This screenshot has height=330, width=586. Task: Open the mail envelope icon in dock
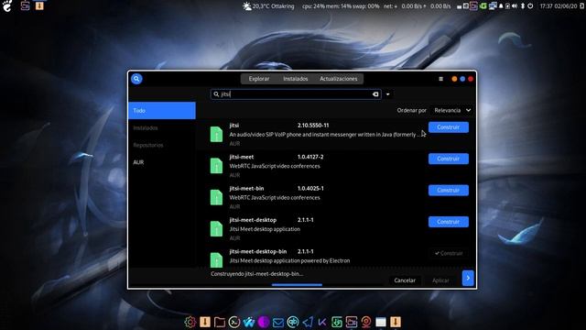(x=278, y=322)
